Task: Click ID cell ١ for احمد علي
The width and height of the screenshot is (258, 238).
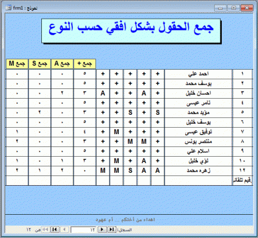Action: coord(243,74)
